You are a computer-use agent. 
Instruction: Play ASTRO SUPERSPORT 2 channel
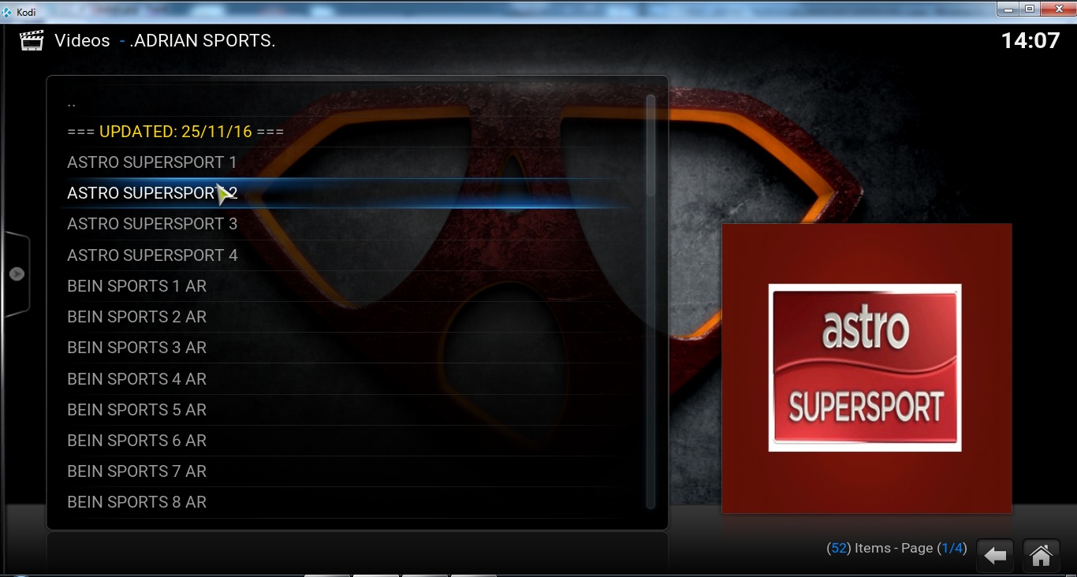[x=344, y=193]
